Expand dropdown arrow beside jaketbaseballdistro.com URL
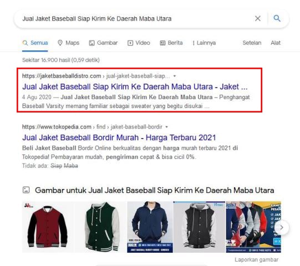The width and height of the screenshot is (300, 266). coord(175,76)
